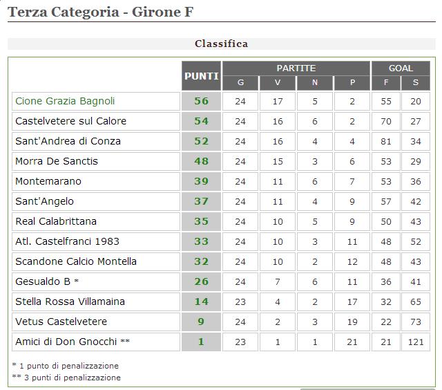Select the Scandone Calcio Montella team
The width and height of the screenshot is (442, 390).
tap(76, 261)
